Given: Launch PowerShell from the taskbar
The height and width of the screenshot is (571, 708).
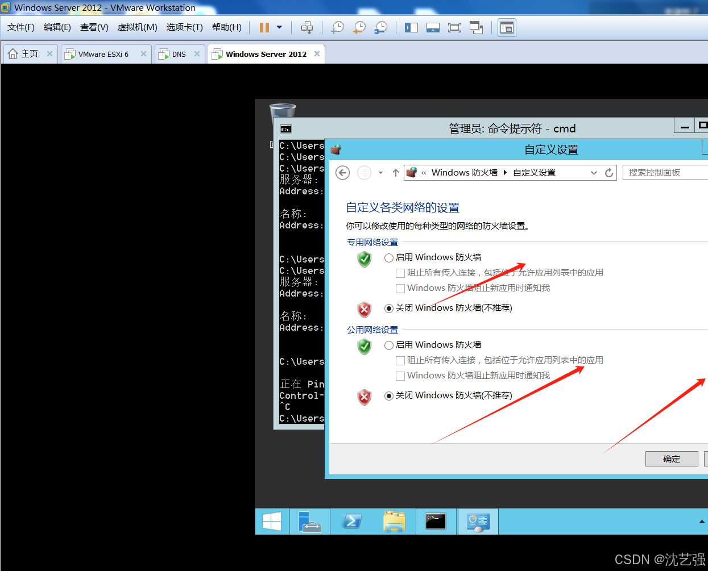Looking at the screenshot, I should [x=352, y=522].
